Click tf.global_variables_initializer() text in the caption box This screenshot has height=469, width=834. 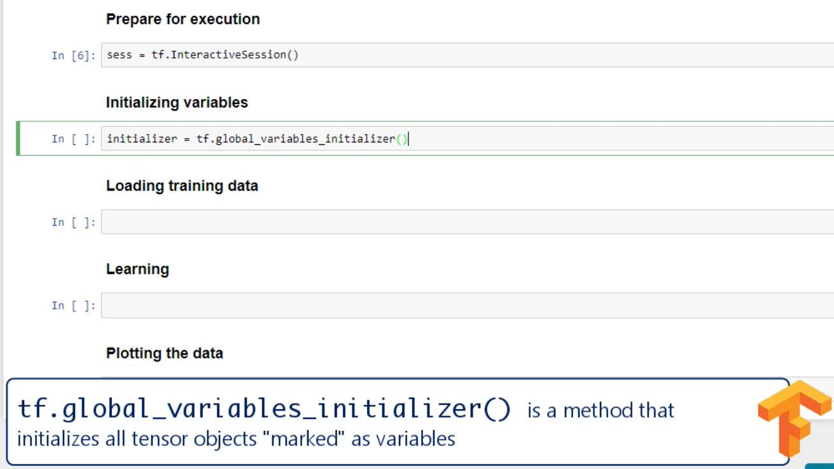pyautogui.click(x=264, y=409)
